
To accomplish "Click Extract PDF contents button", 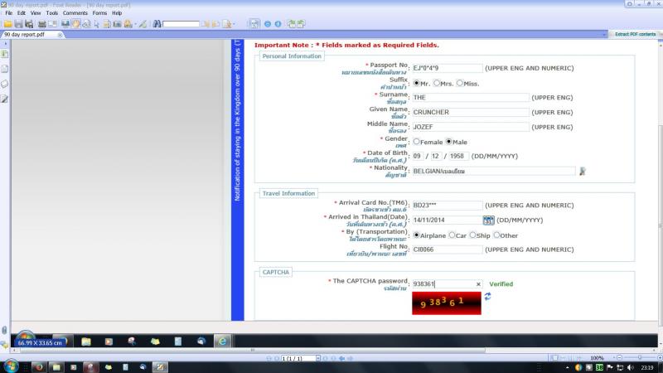I will (635, 34).
